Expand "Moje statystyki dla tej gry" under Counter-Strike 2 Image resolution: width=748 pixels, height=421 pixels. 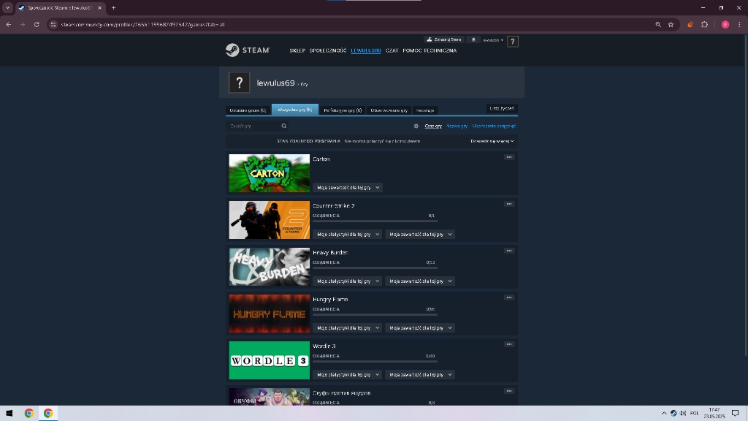(346, 234)
